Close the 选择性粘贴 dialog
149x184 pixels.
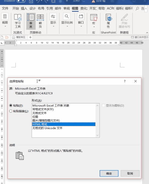click(x=135, y=81)
